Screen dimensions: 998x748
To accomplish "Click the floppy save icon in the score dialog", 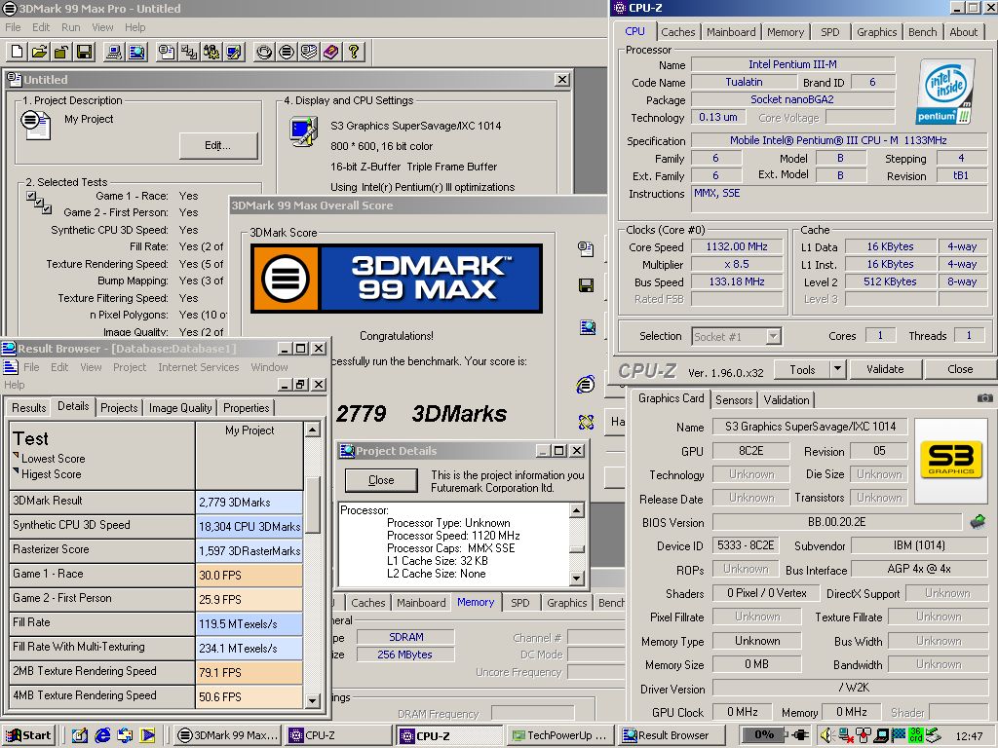I will click(586, 285).
